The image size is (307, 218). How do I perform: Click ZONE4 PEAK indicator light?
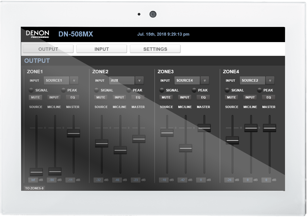click(259, 90)
